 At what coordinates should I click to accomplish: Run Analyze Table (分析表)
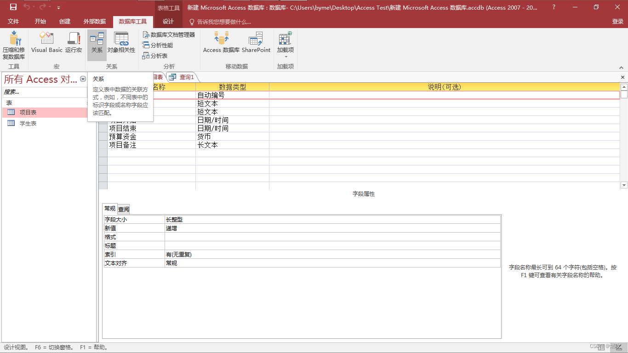155,56
